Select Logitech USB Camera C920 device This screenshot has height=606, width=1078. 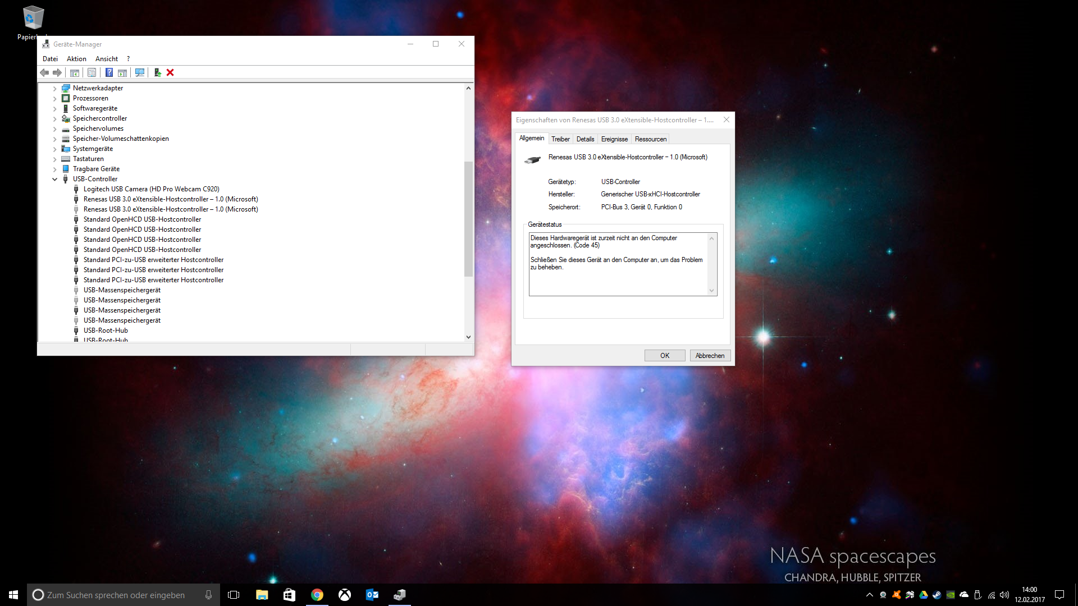pyautogui.click(x=151, y=189)
